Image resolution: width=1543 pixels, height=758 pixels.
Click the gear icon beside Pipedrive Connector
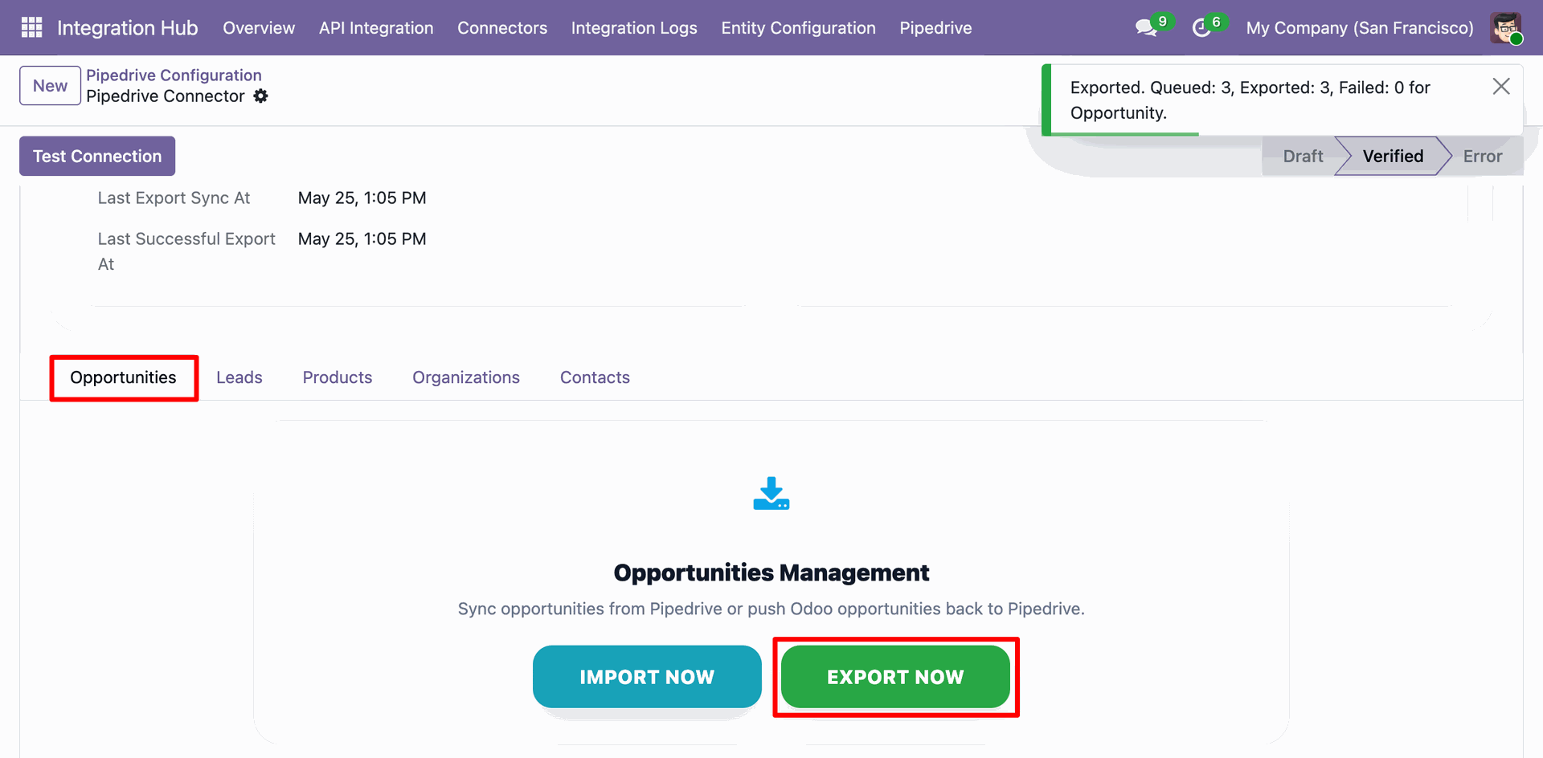click(260, 96)
